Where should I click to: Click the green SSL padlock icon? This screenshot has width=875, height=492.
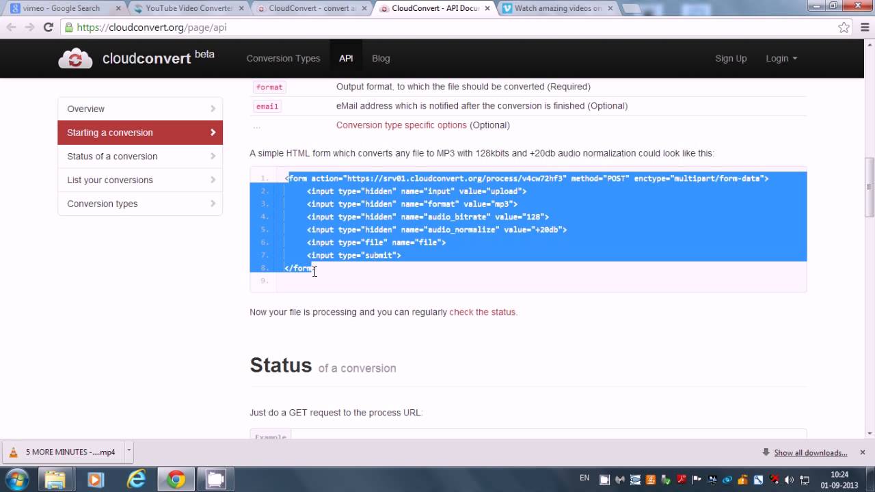[x=68, y=27]
